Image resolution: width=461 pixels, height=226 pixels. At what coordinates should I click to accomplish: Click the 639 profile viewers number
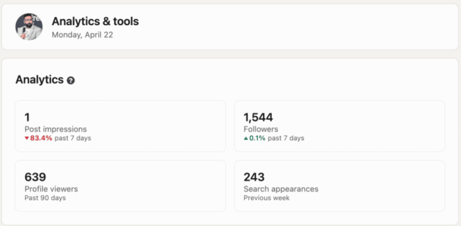tap(35, 177)
